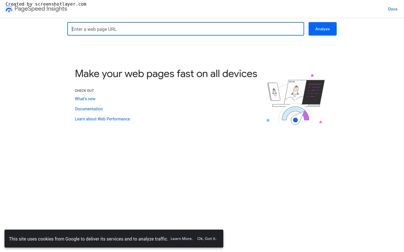Click the light blue circle decoration
This screenshot has height=252, width=404.
tap(268, 120)
